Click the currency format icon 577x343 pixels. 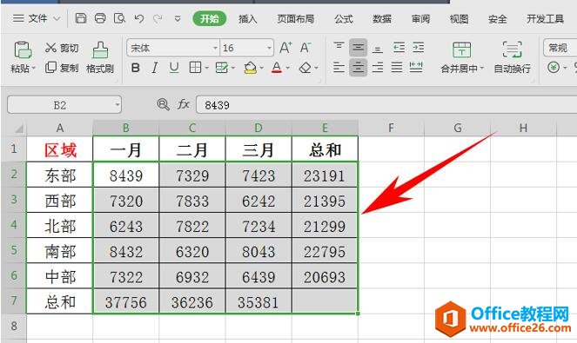coord(554,68)
